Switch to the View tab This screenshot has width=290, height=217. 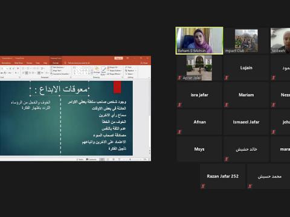tap(37, 63)
